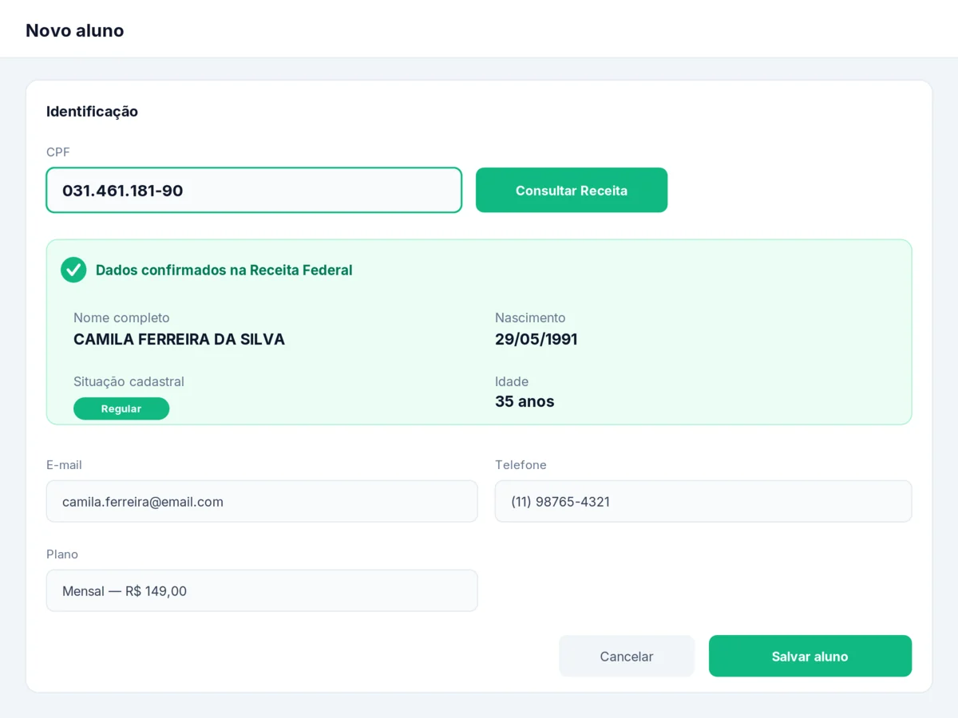Click the Situação cadastral label
Viewport: 958px width, 718px height.
coord(129,381)
